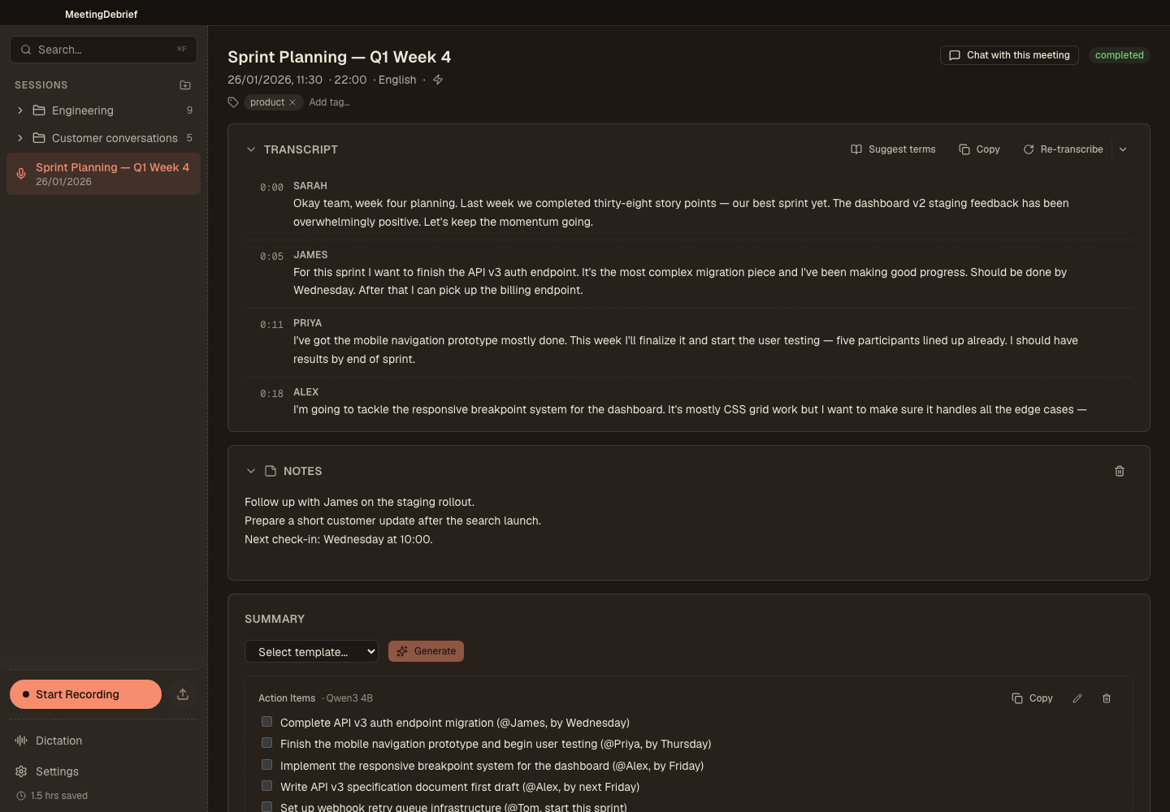
Task: Tick the Write API v3 specification document item
Action: tap(266, 786)
